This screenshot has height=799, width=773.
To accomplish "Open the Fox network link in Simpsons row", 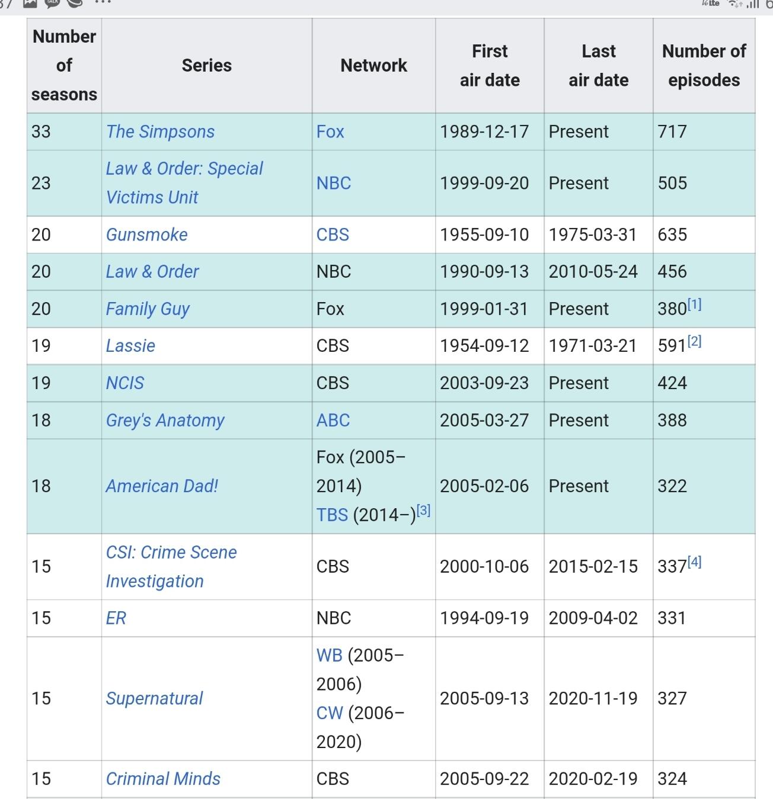I will (x=330, y=131).
